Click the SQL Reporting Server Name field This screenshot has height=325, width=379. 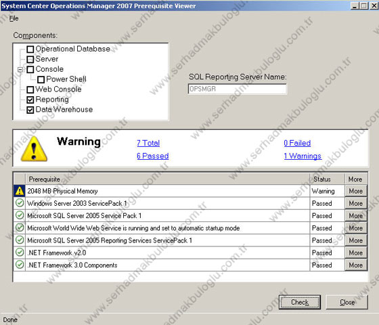click(x=238, y=89)
